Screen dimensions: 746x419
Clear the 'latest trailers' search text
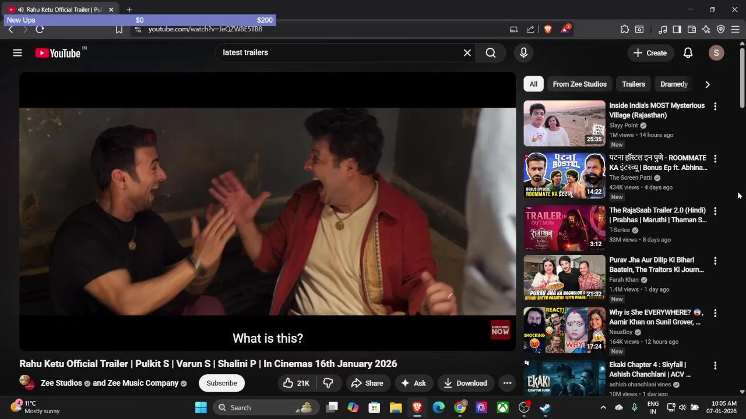click(467, 53)
